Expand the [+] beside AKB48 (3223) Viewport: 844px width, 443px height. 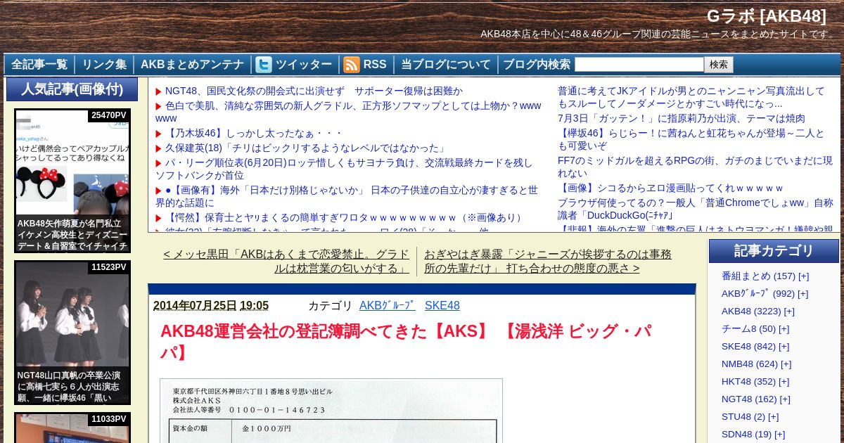tap(789, 311)
